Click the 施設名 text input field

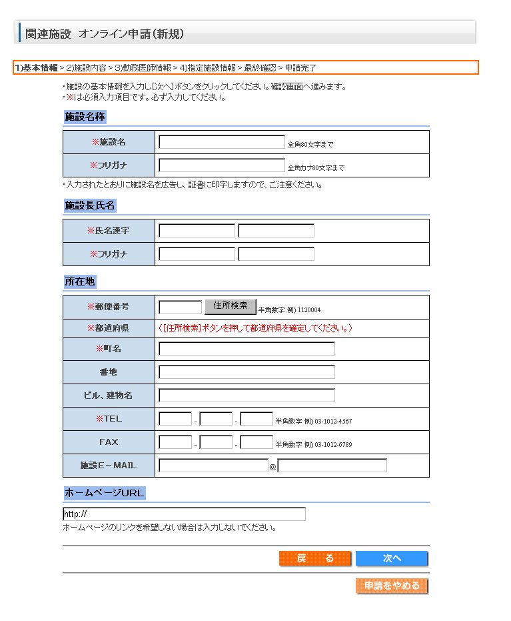point(221,142)
